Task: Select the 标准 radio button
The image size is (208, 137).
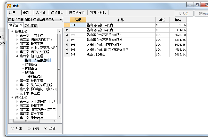Action: (12, 128)
